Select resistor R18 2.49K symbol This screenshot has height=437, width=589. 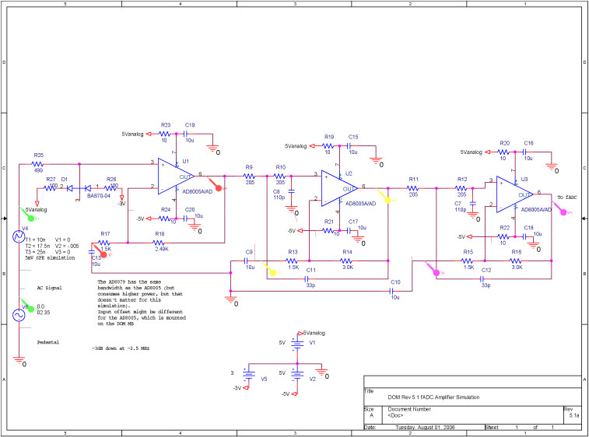pos(159,243)
